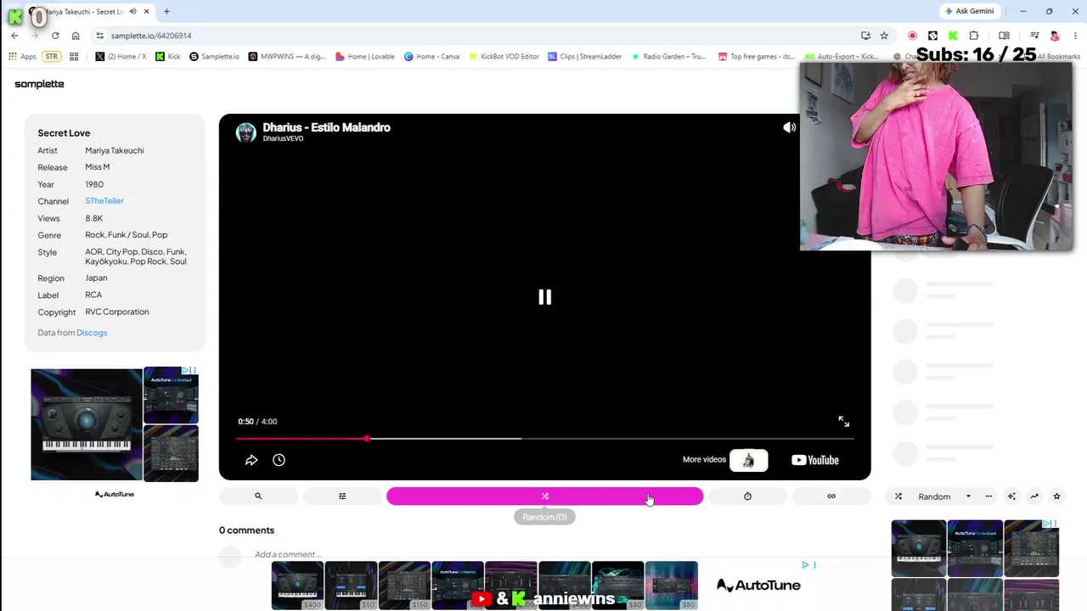
Task: Seek along the red video progress bar
Action: 544,439
